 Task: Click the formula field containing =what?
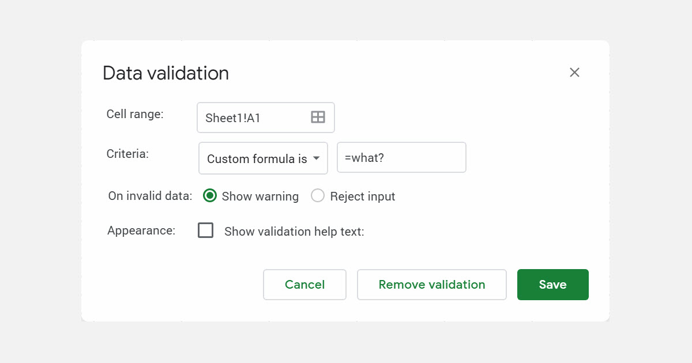pyautogui.click(x=401, y=157)
